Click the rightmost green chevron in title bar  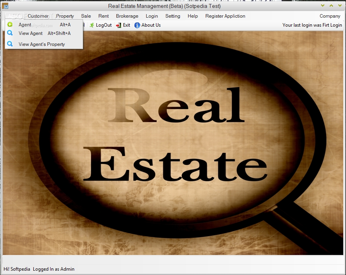pos(340,5)
